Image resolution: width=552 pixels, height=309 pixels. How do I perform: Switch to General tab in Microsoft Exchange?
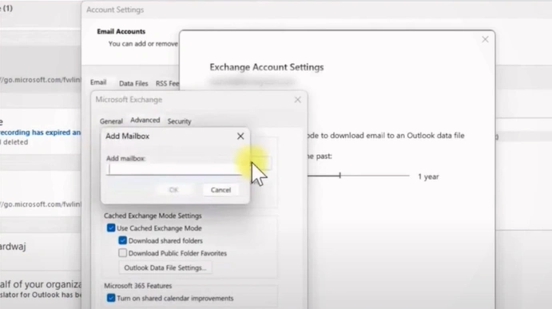(x=111, y=121)
